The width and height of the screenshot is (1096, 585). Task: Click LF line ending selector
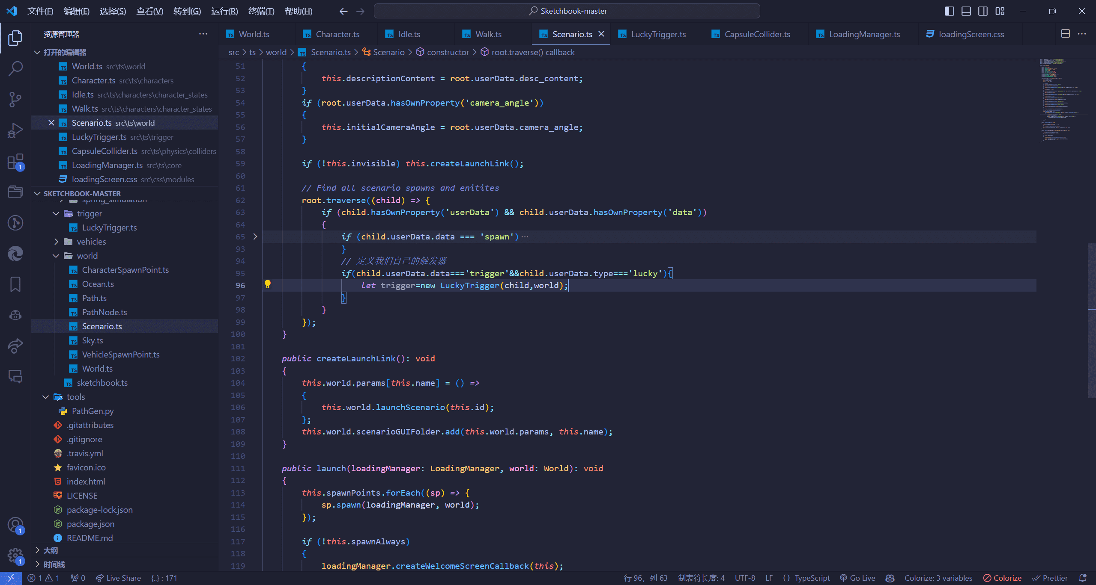pos(769,578)
